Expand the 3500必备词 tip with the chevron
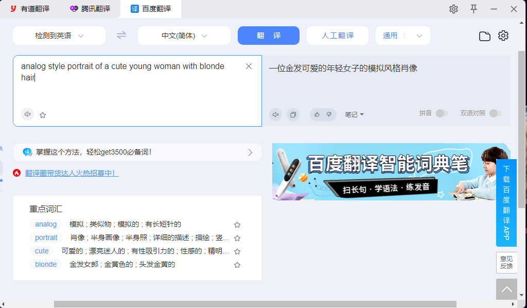This screenshot has height=308, width=527. pyautogui.click(x=250, y=152)
